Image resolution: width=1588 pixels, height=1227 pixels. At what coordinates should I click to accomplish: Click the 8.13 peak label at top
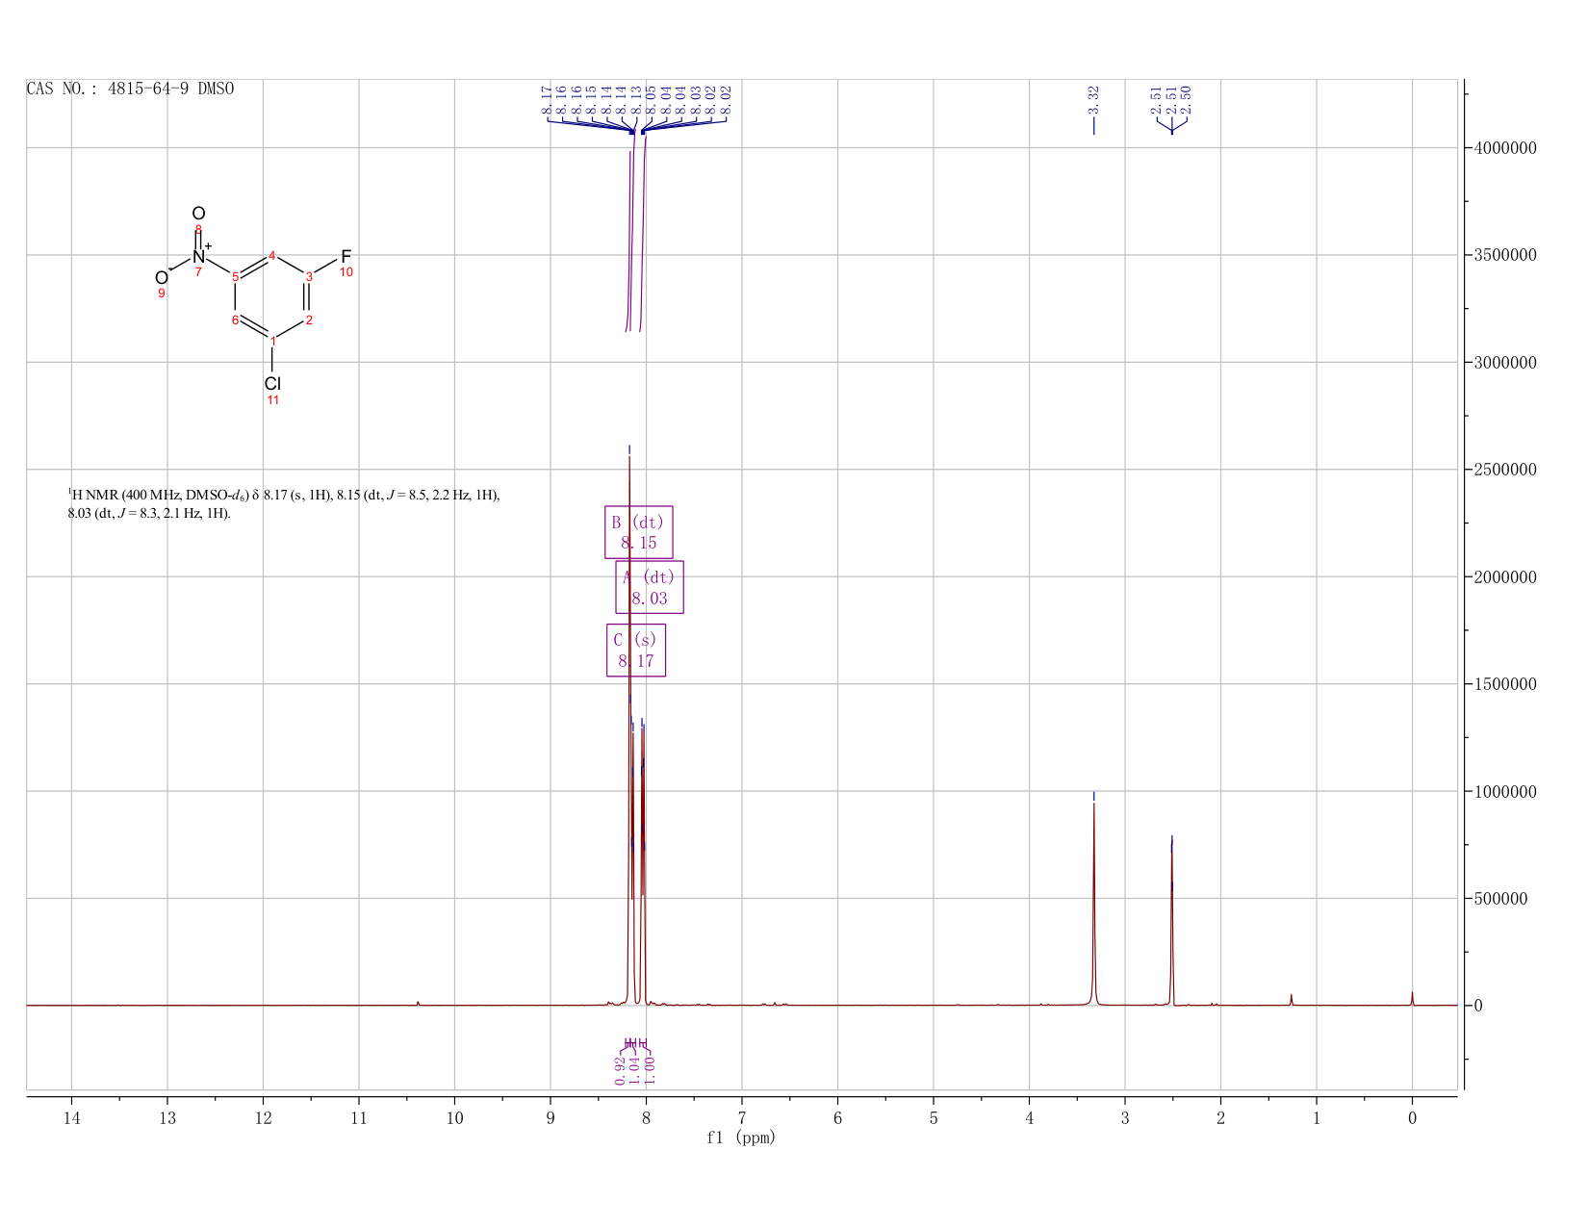click(x=636, y=99)
